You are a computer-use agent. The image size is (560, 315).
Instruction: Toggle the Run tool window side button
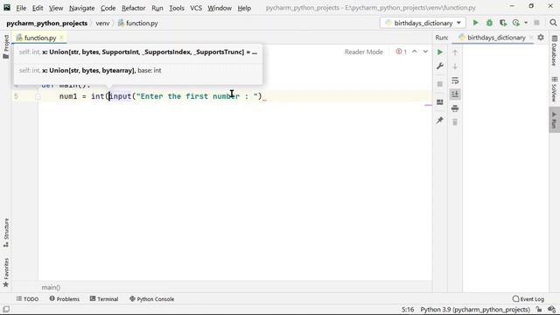[554, 120]
